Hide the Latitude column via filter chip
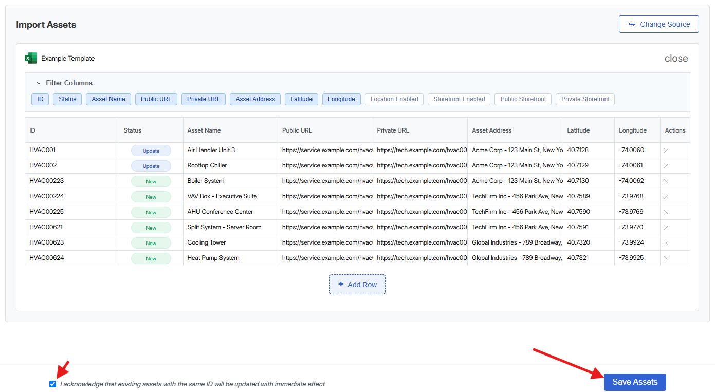The image size is (715, 392). [x=301, y=99]
